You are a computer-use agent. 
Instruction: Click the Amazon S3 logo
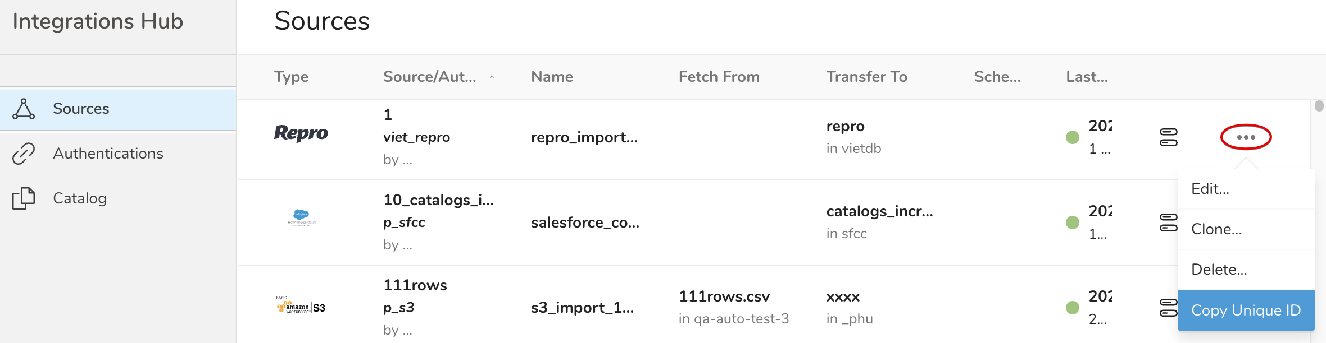[x=301, y=307]
